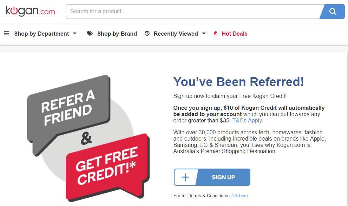
Task: Click the history clock icon beside Recently Viewed
Action: pos(147,34)
